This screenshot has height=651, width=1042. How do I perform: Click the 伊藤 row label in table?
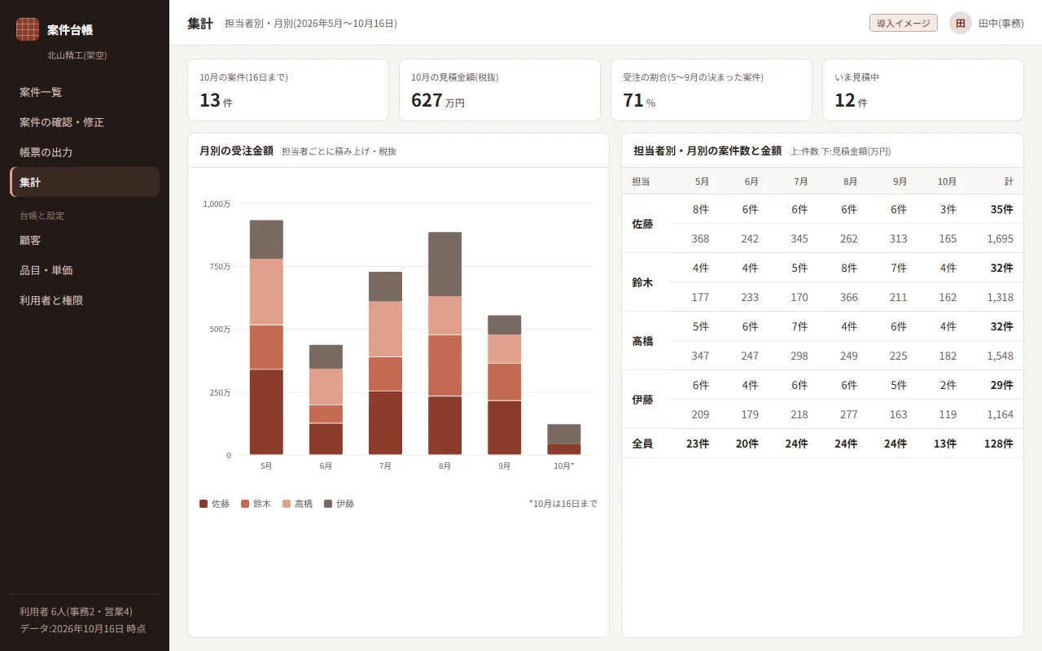642,400
